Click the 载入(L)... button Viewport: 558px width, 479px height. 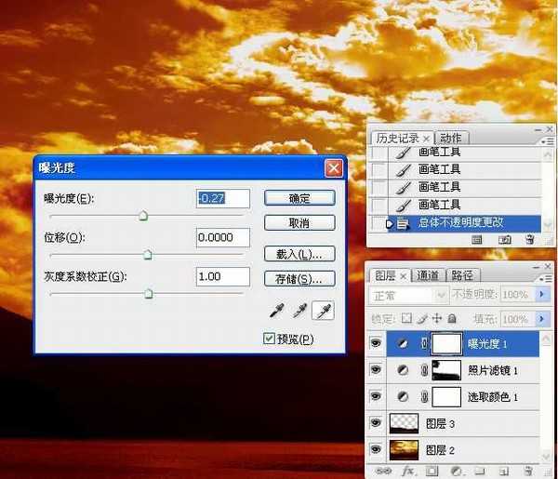click(299, 253)
